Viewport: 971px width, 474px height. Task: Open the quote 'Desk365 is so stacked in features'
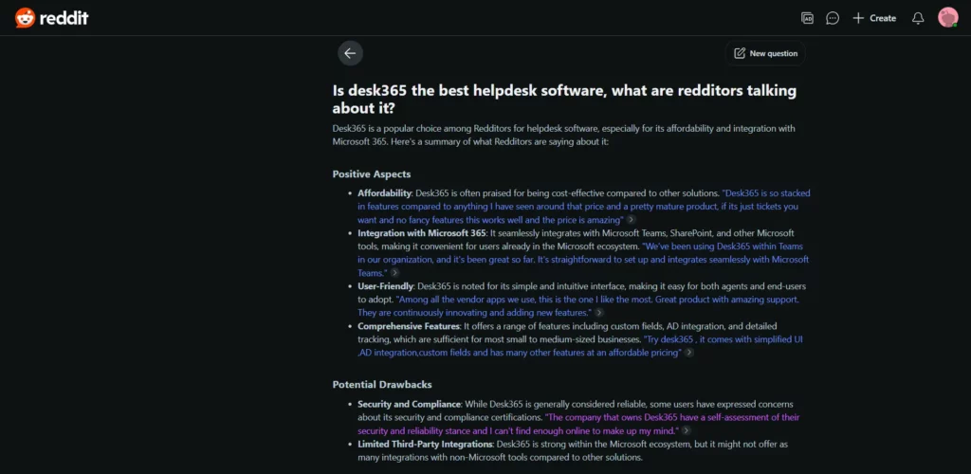tap(583, 207)
